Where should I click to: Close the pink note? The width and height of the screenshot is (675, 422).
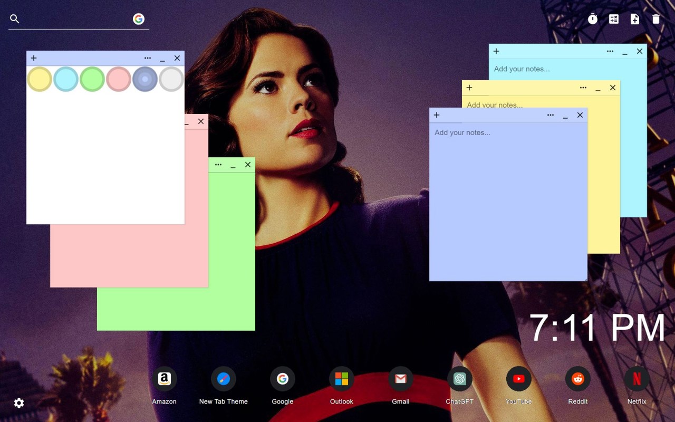click(x=201, y=121)
